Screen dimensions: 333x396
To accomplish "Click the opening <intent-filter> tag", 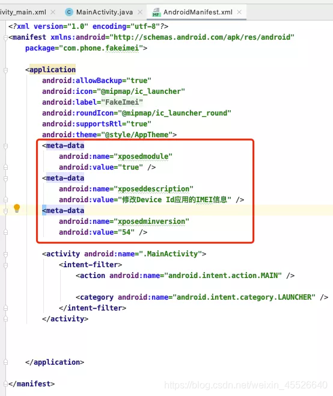I will pyautogui.click(x=90, y=265).
